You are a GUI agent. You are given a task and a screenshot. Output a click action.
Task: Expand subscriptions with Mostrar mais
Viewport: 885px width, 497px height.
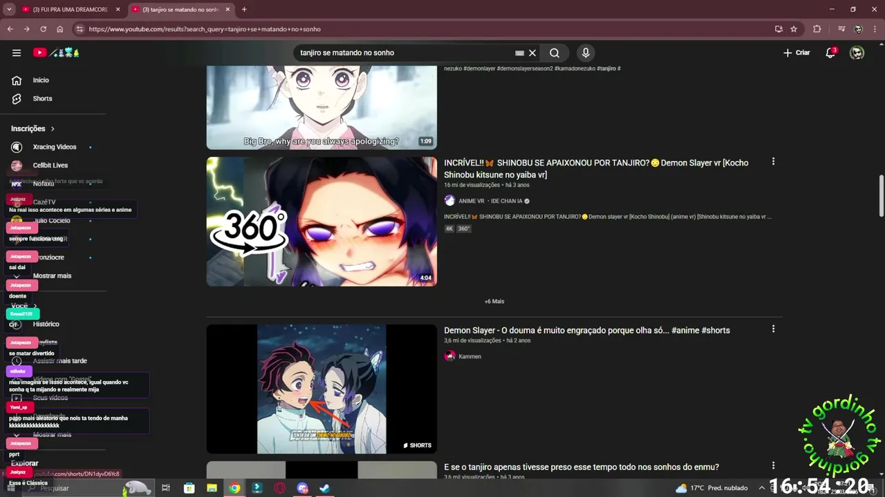[x=52, y=275]
